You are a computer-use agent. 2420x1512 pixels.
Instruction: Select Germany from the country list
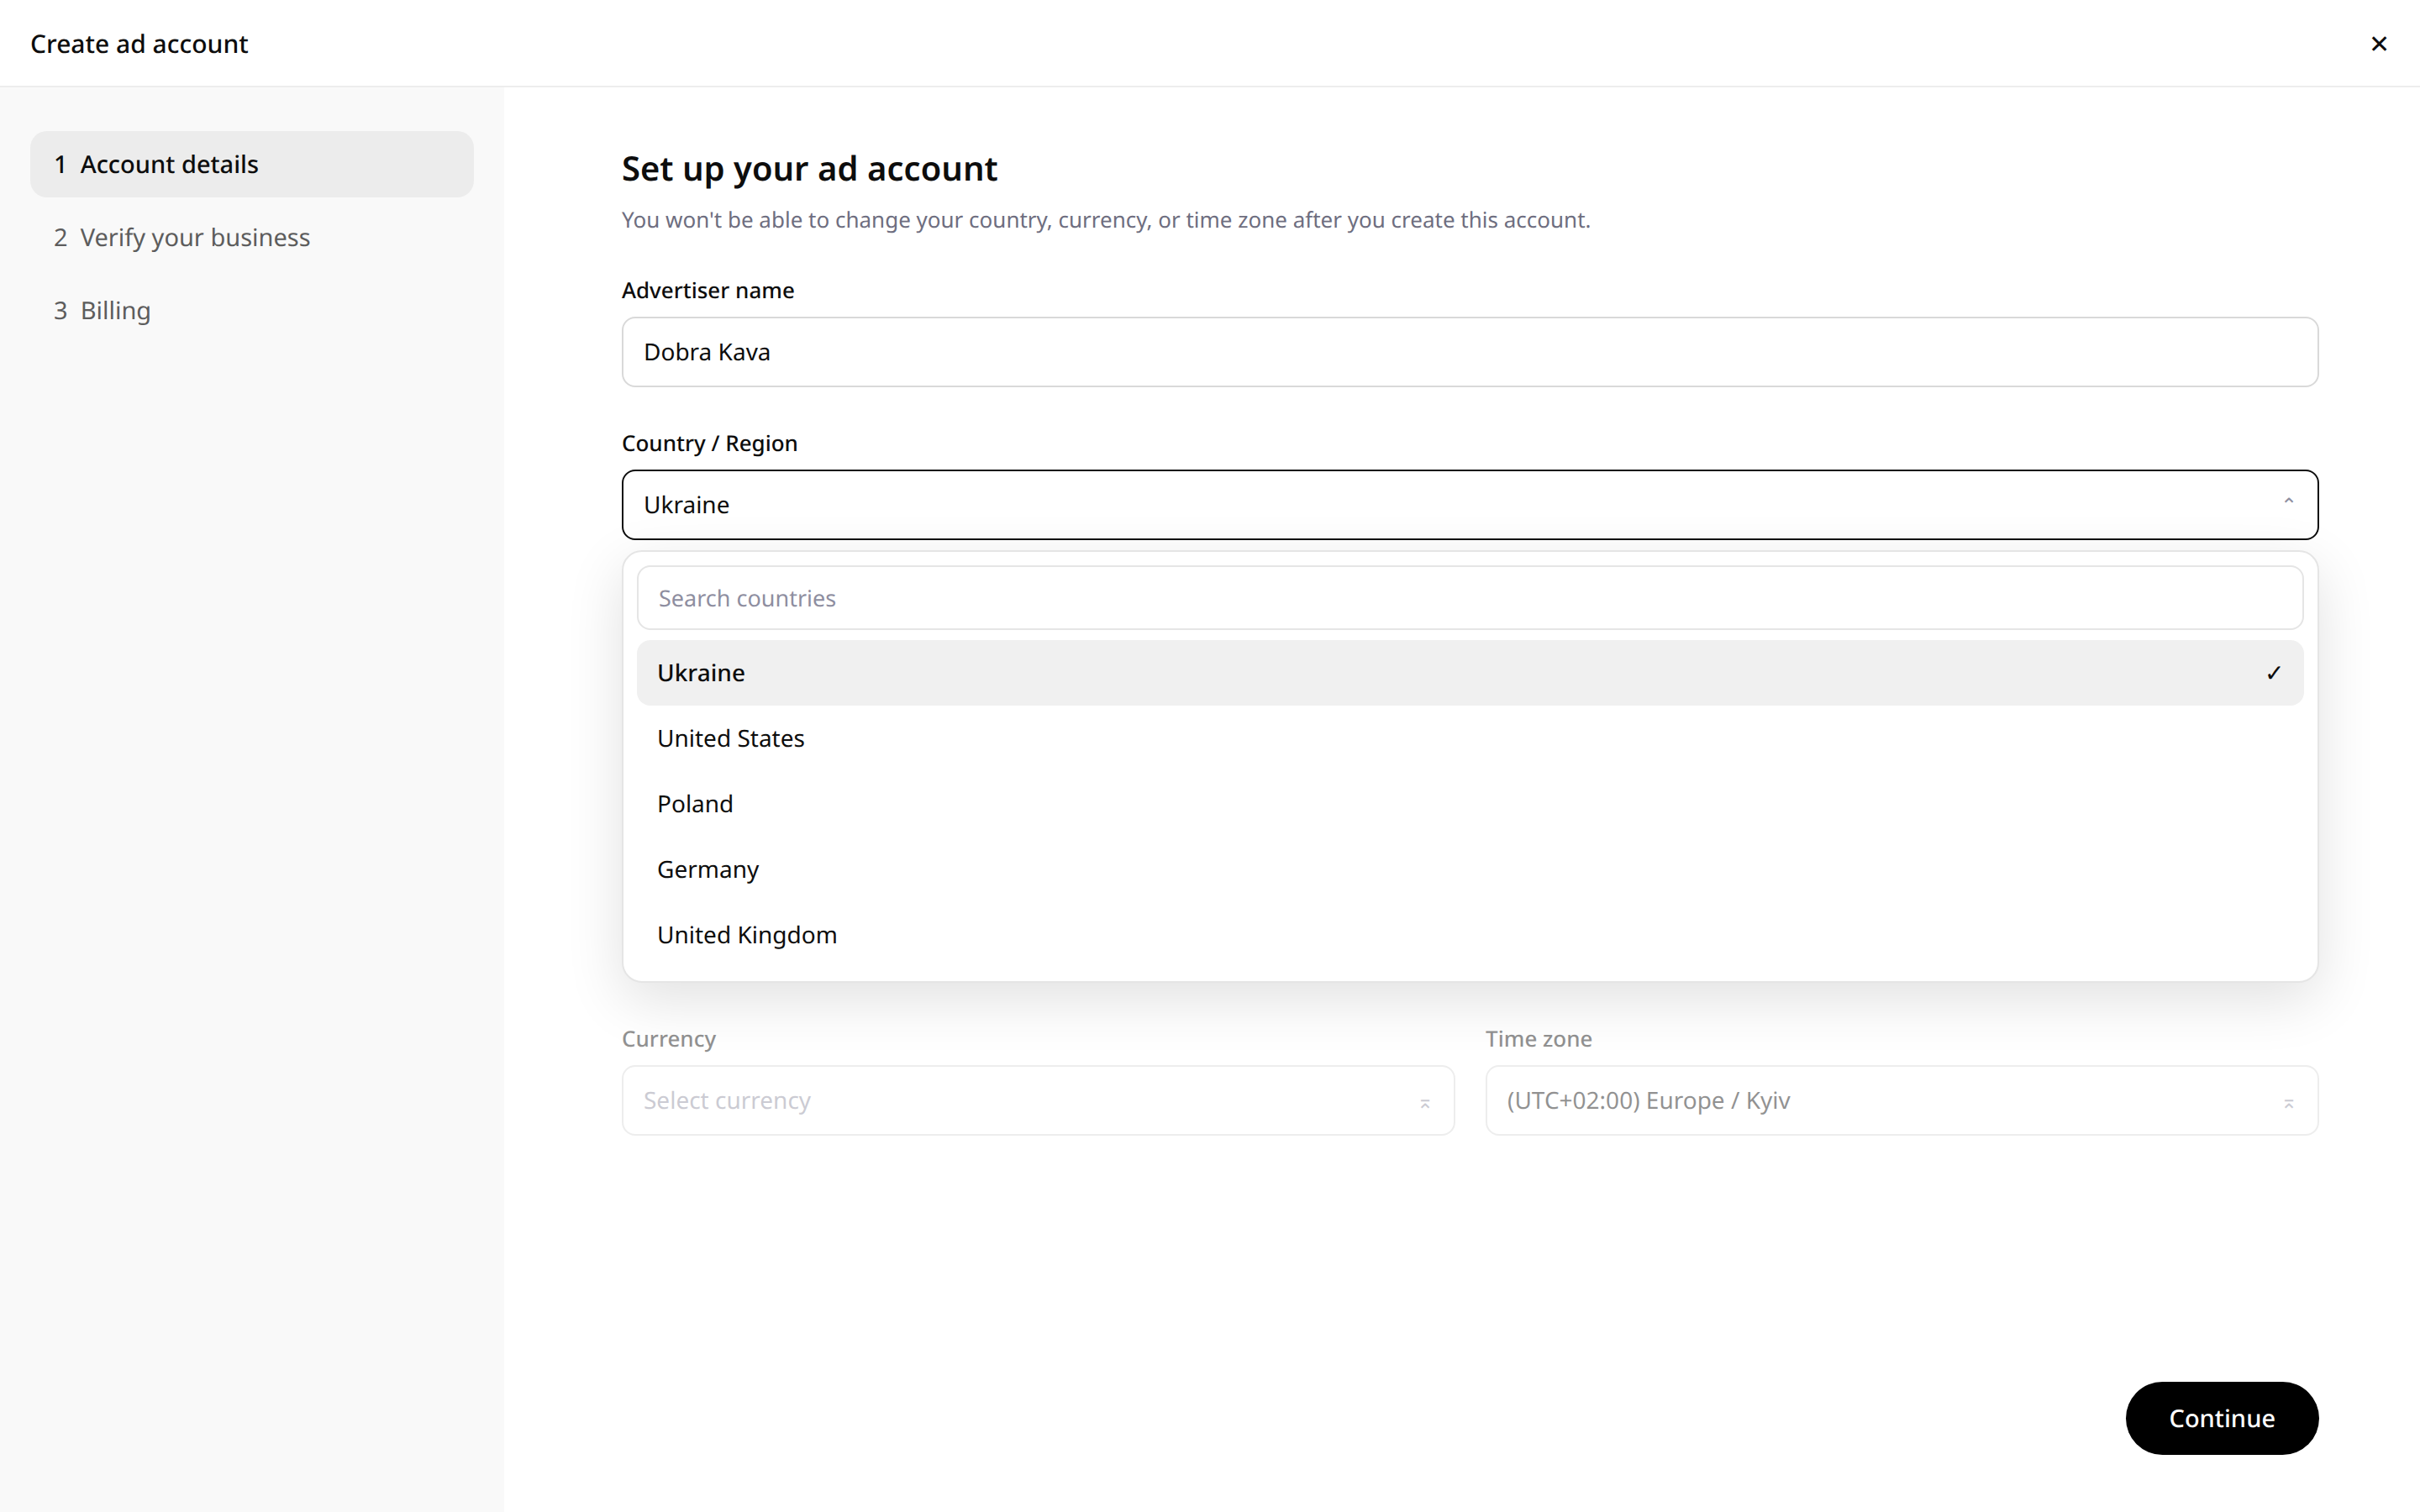click(1469, 869)
